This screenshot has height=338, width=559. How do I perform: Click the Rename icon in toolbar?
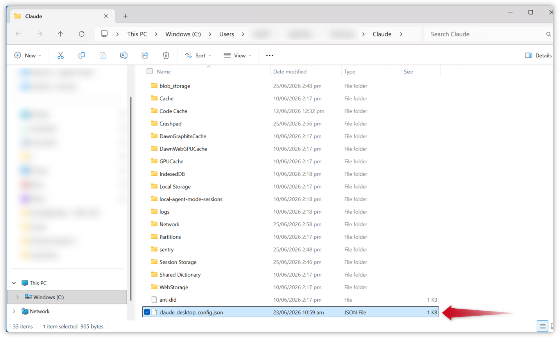124,55
